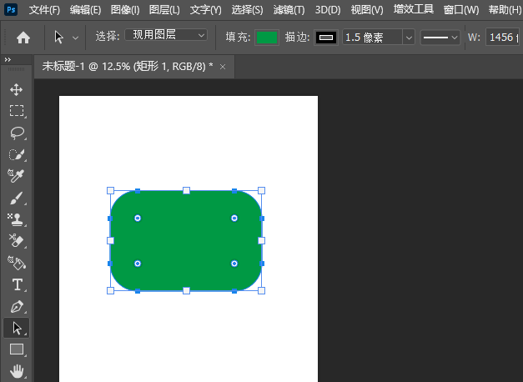Open the 文件(F) menu
Image resolution: width=523 pixels, height=382 pixels.
[x=44, y=10]
